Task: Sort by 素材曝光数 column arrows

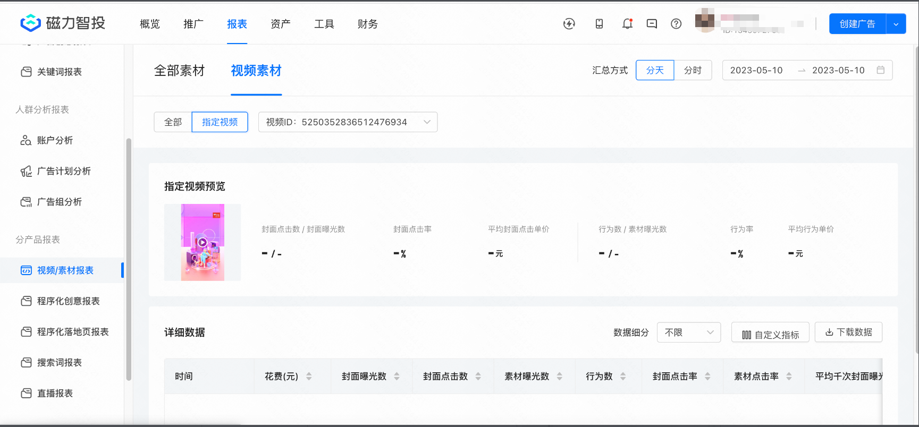Action: pyautogui.click(x=559, y=376)
